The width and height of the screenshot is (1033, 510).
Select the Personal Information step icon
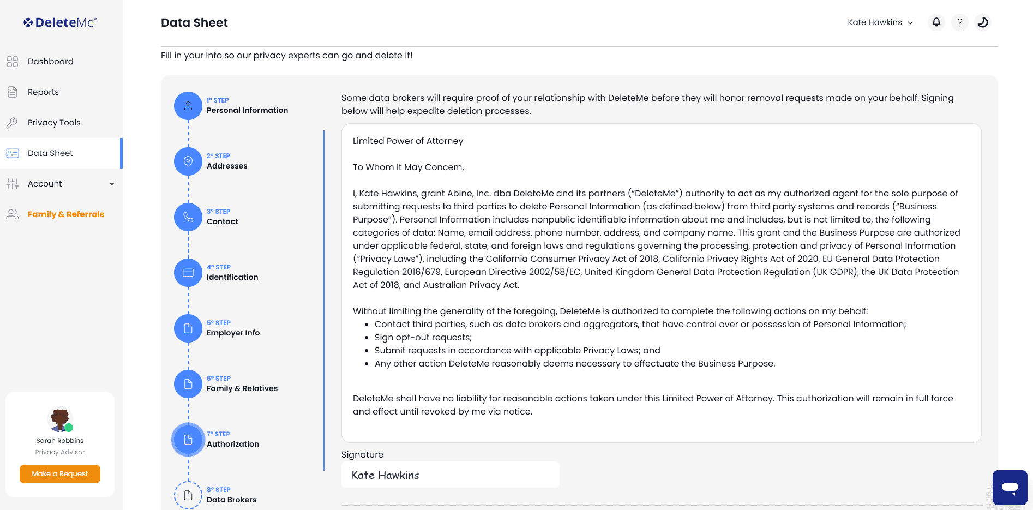pyautogui.click(x=188, y=106)
